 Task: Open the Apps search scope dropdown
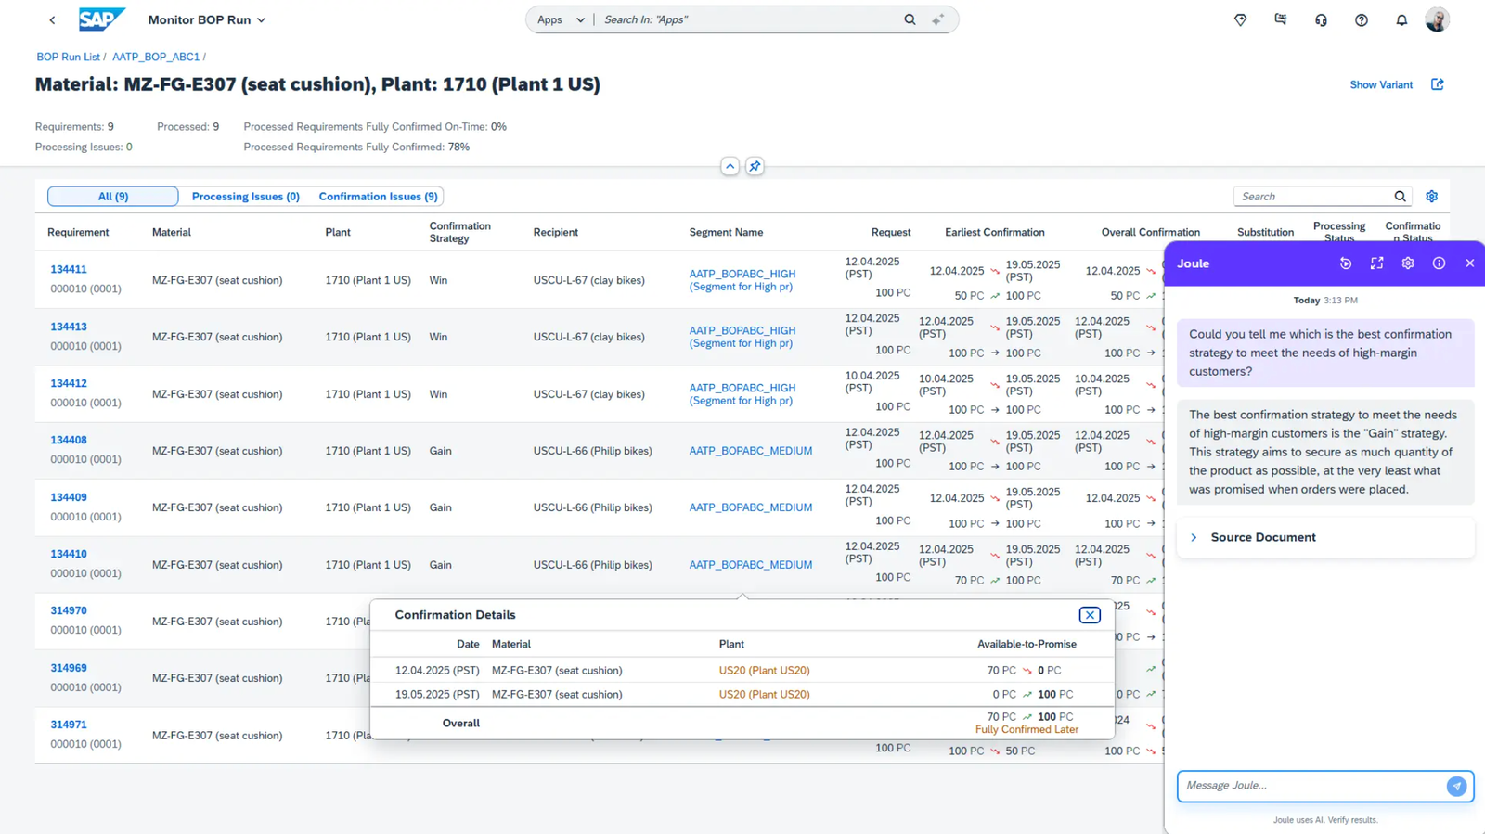click(x=561, y=19)
